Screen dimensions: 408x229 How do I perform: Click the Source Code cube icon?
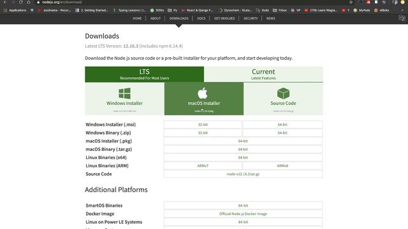click(x=283, y=94)
